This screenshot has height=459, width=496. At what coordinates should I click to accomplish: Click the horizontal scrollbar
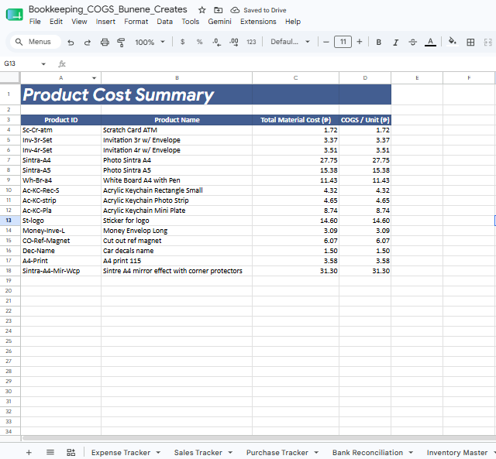[x=259, y=438]
